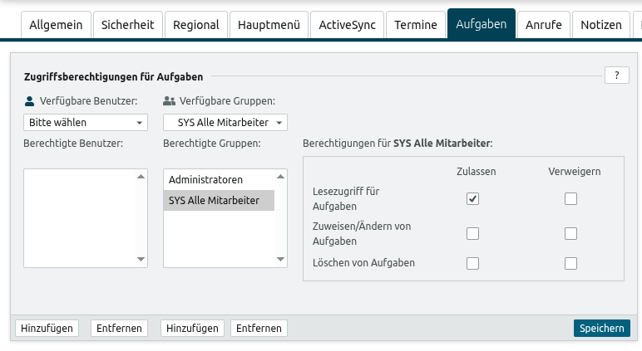Screen dimensions: 642x351
Task: Deny Zuweisen/Ändern von Aufgaben
Action: [570, 233]
